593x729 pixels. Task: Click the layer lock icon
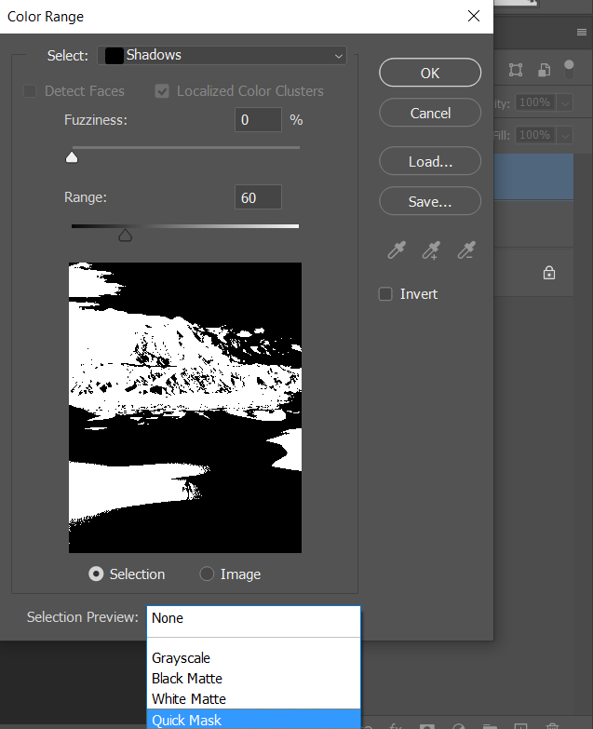[x=549, y=273]
